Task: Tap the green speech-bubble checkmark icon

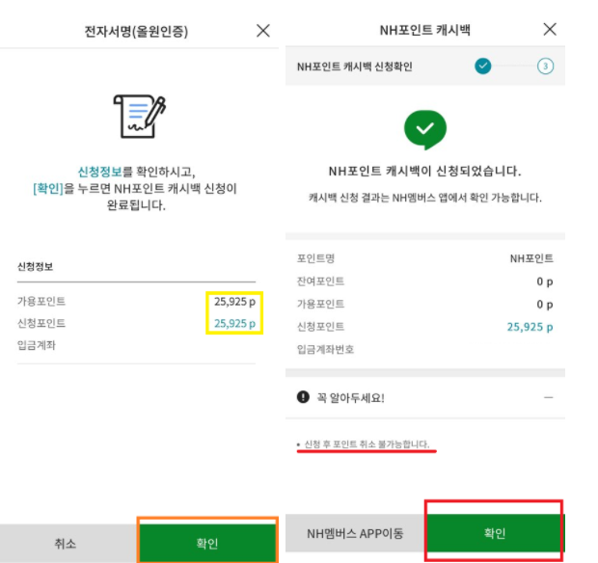Action: (424, 129)
